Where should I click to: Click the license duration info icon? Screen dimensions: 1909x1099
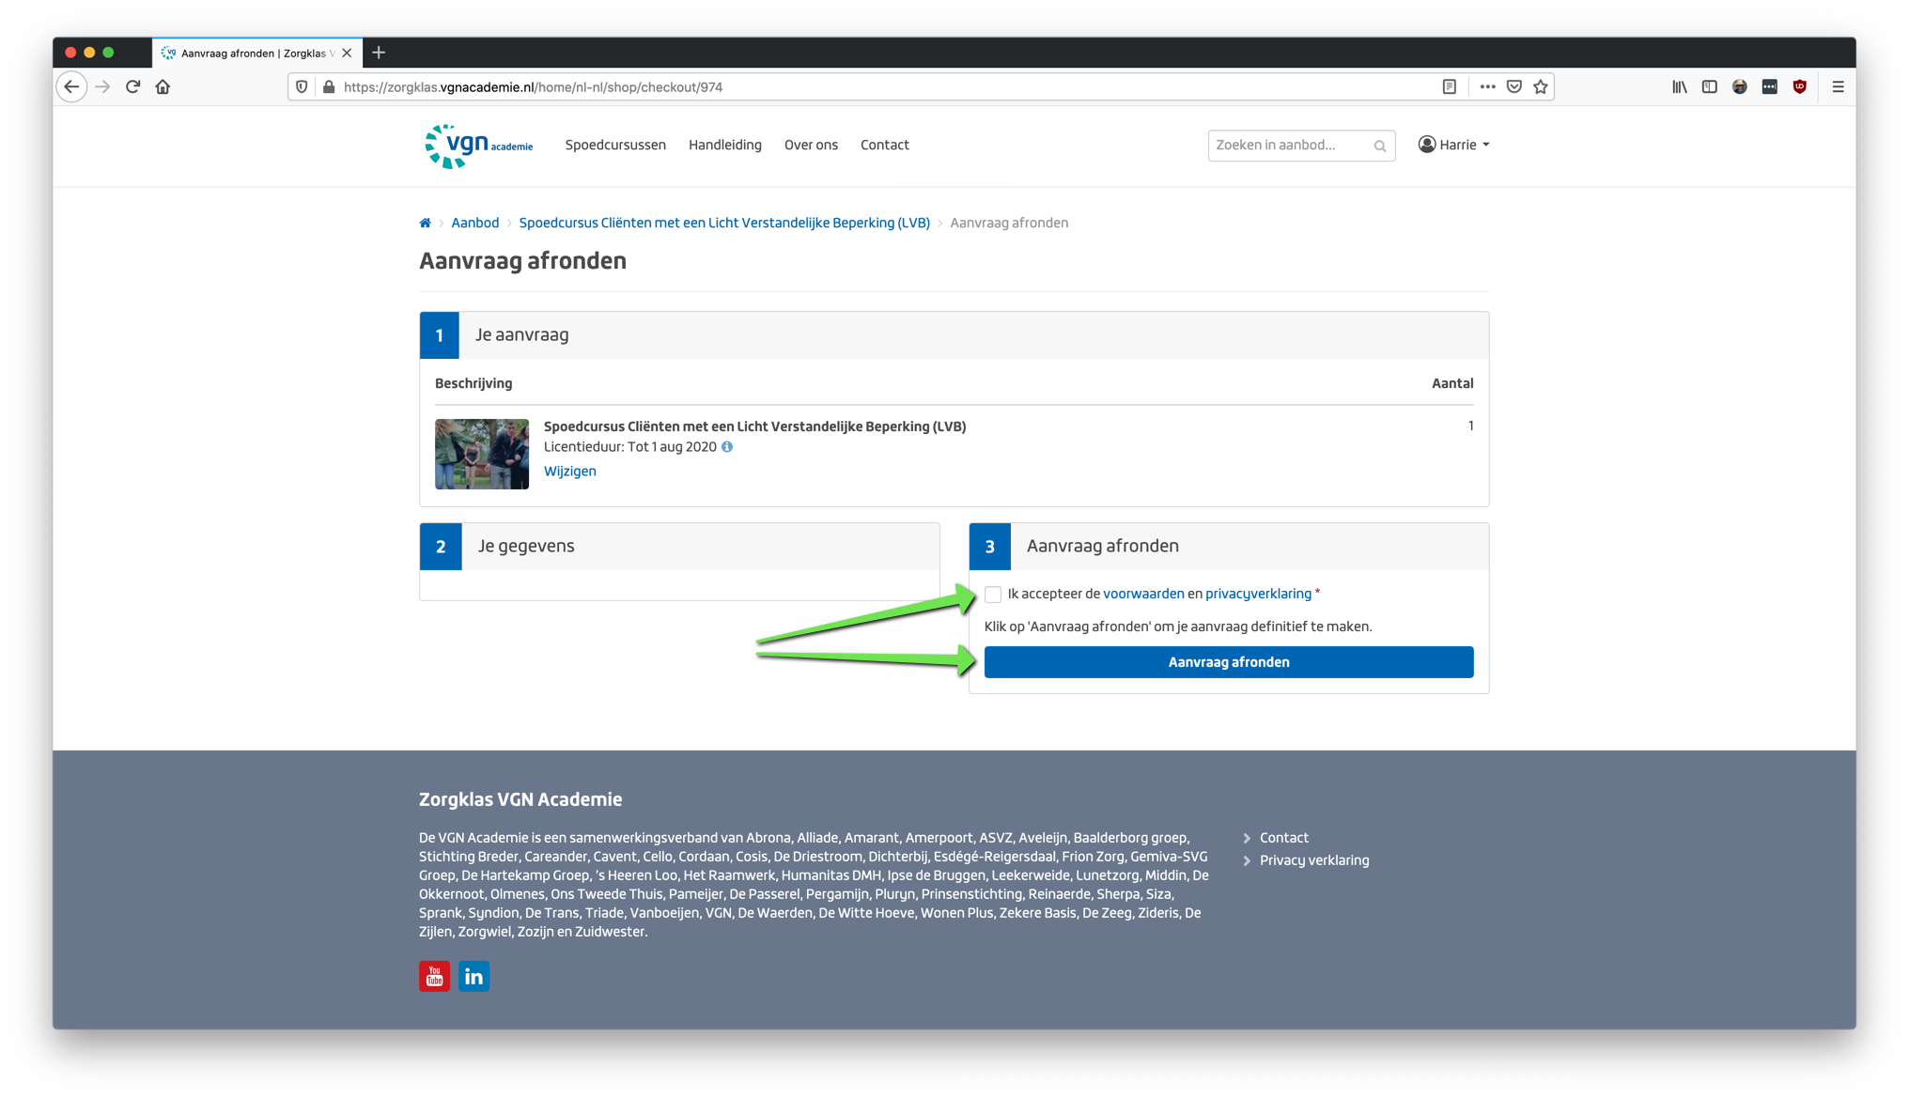(727, 447)
